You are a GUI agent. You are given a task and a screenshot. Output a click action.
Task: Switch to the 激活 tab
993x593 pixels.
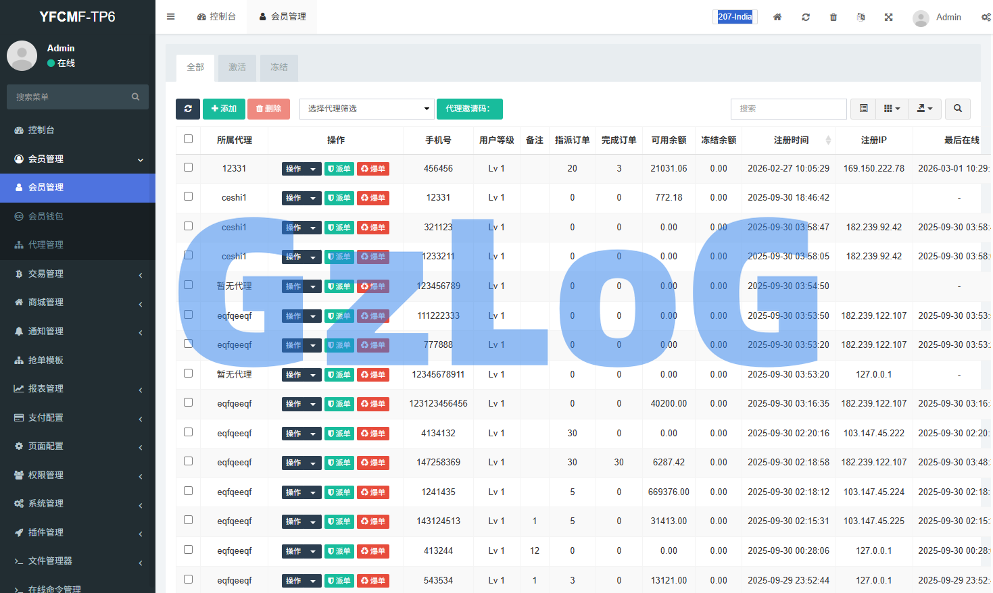pyautogui.click(x=237, y=68)
